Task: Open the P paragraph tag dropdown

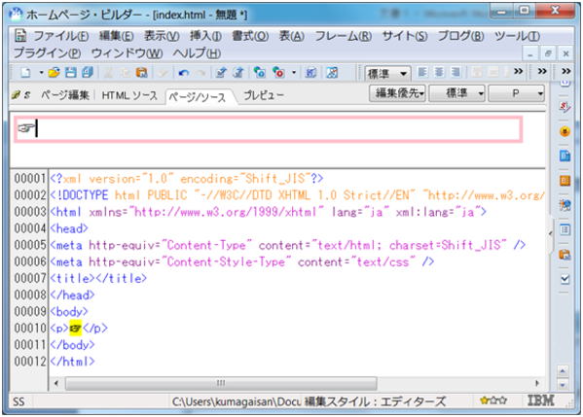Action: tap(517, 93)
